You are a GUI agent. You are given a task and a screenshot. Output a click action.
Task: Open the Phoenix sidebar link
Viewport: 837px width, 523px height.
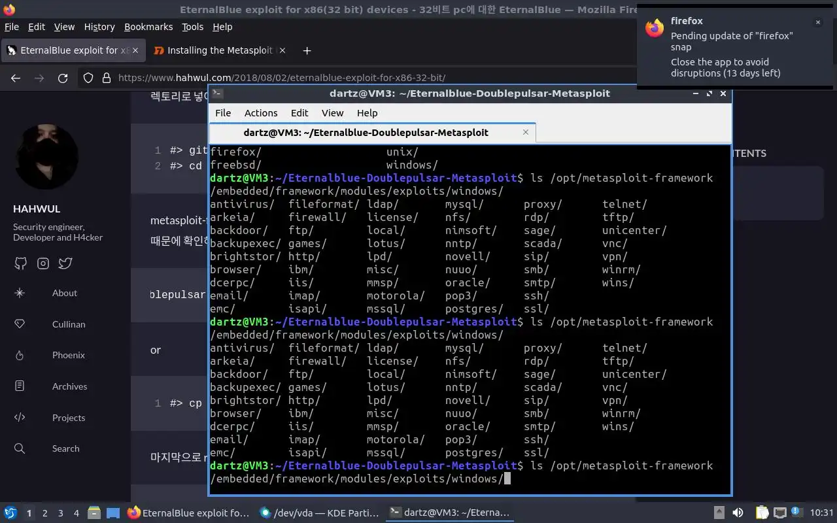[69, 355]
